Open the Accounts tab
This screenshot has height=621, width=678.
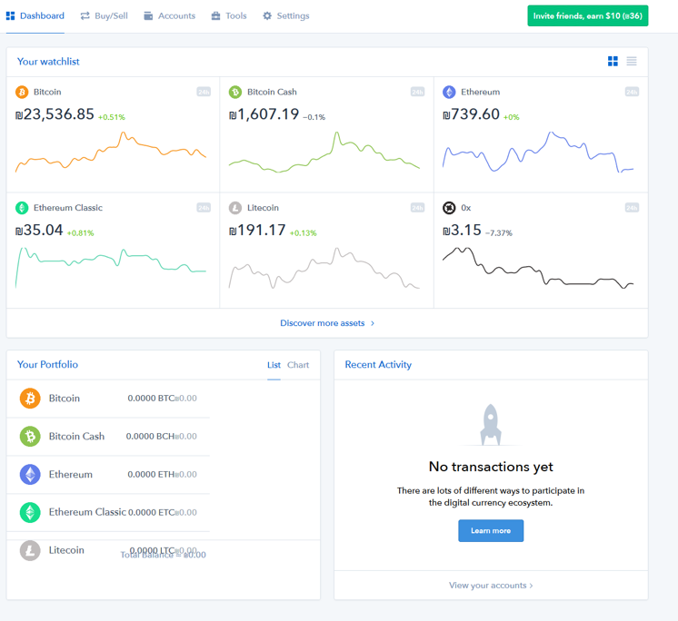[x=169, y=16]
